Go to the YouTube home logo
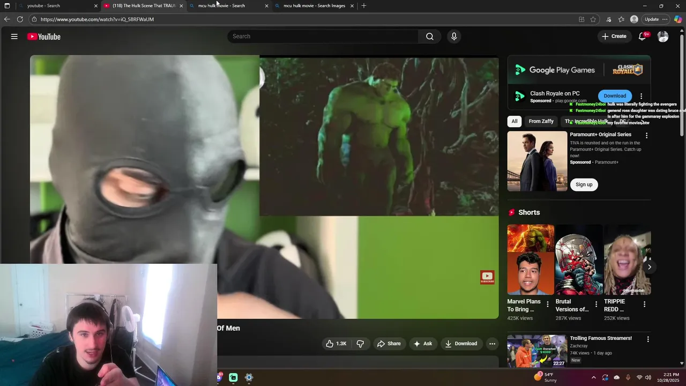Screen dimensions: 686x386 tap(44, 36)
